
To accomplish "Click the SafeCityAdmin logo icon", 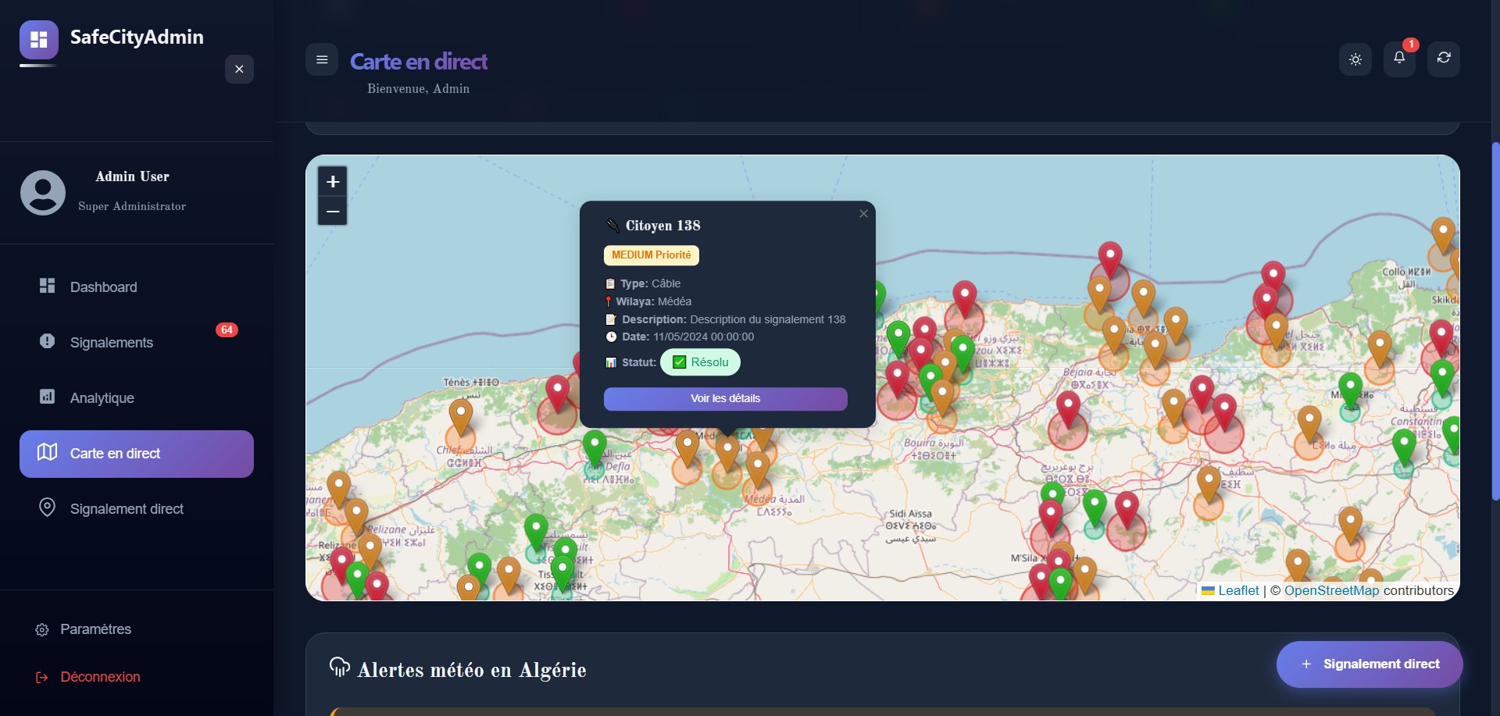I will [x=39, y=40].
